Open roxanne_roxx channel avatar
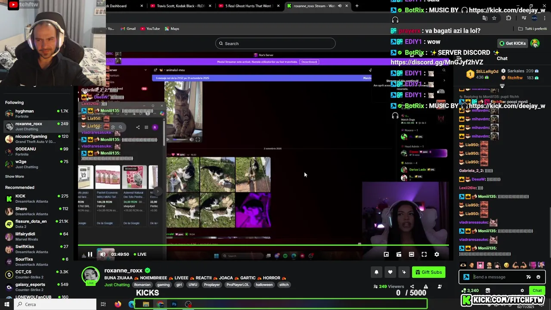The image size is (551, 310). pos(90,276)
